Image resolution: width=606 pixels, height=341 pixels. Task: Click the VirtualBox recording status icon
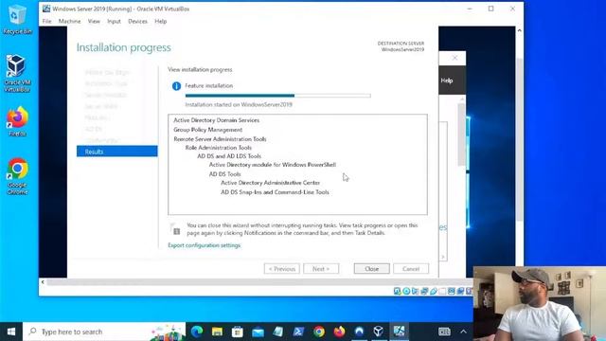(x=460, y=291)
